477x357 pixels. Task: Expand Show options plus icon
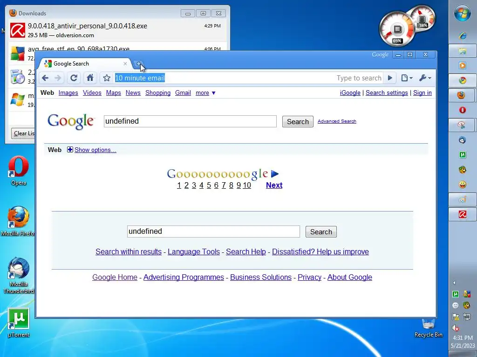pos(70,150)
